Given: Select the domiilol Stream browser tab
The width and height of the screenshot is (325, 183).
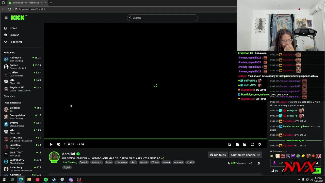Looking at the screenshot, I should [x=27, y=3].
